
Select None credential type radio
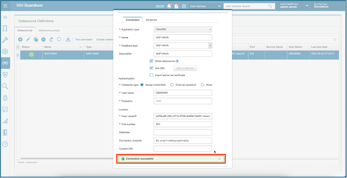tap(203, 85)
